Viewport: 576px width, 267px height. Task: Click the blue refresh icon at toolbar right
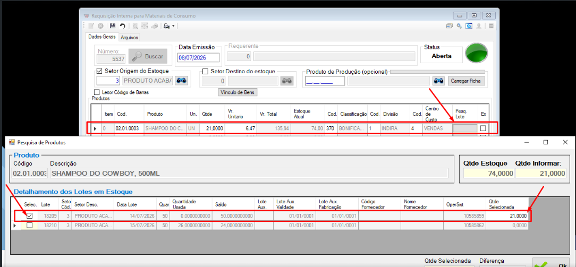point(469,26)
